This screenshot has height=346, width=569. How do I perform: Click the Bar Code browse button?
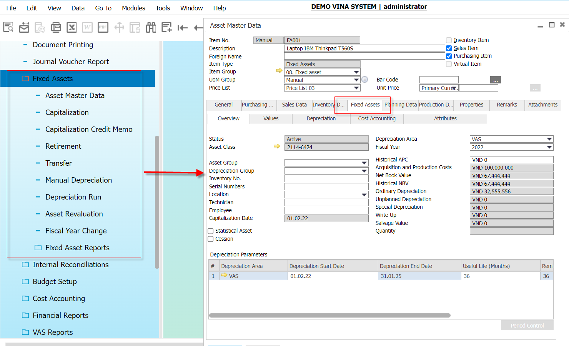point(495,80)
